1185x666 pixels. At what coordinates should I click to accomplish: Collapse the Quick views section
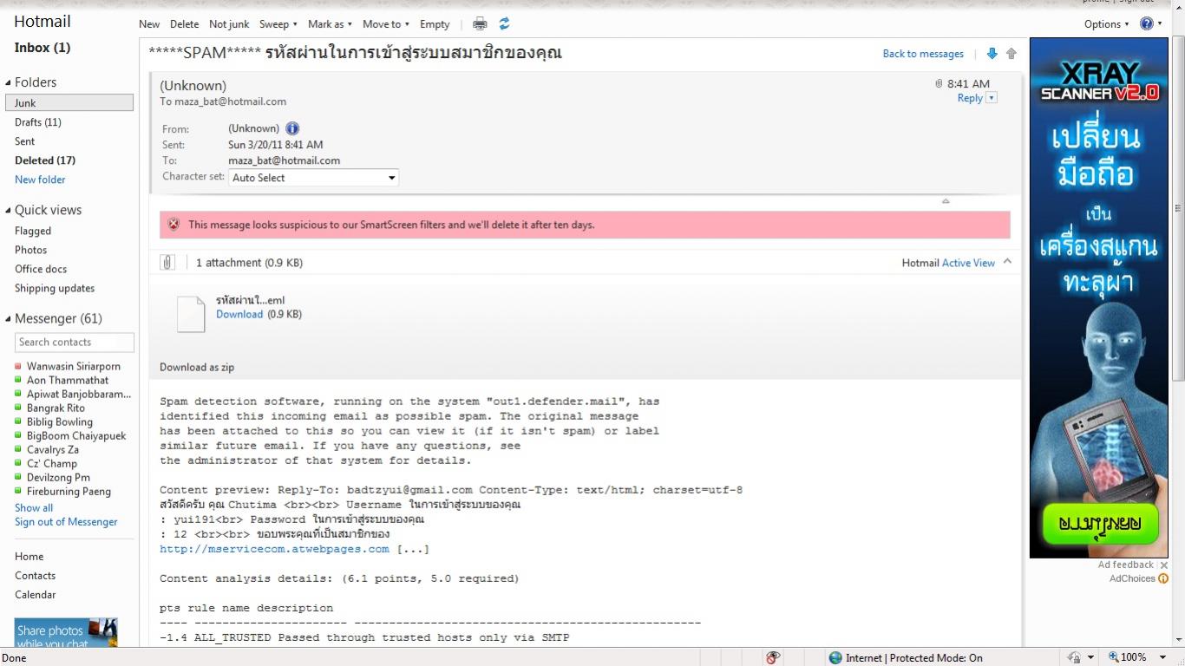(x=9, y=210)
